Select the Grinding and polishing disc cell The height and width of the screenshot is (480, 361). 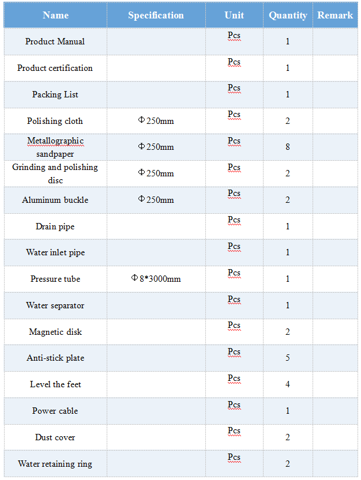pos(55,173)
